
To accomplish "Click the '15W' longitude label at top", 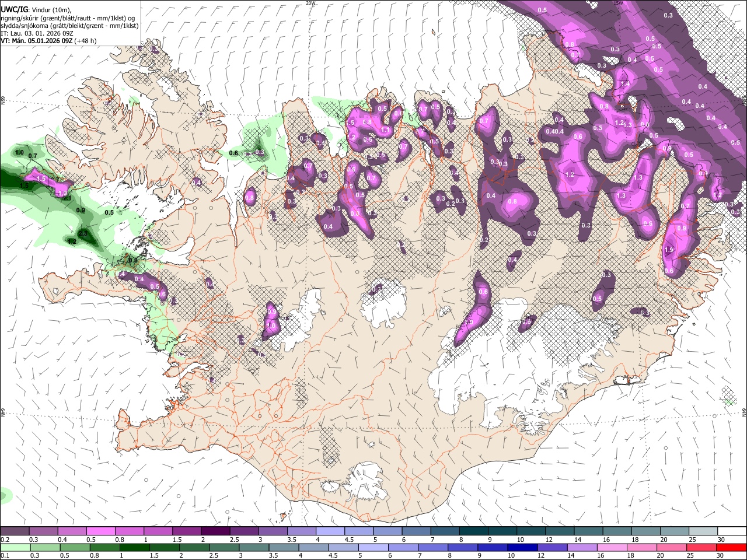I will (x=618, y=3).
